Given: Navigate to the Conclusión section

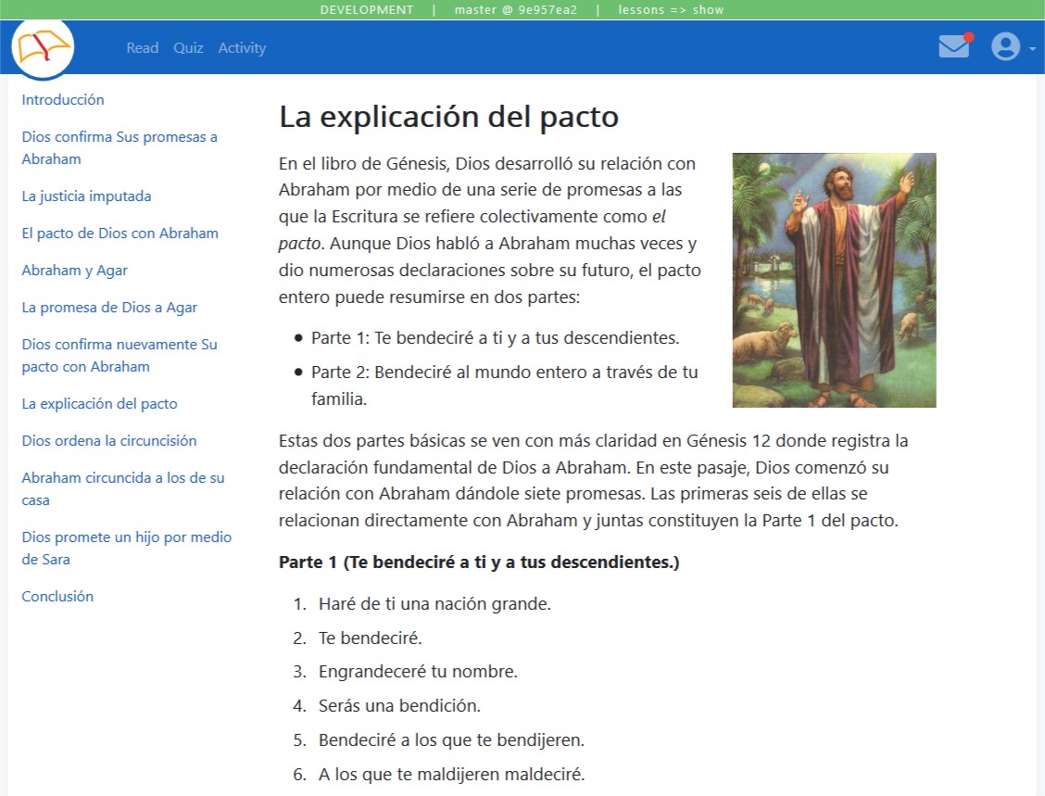Looking at the screenshot, I should tap(57, 597).
